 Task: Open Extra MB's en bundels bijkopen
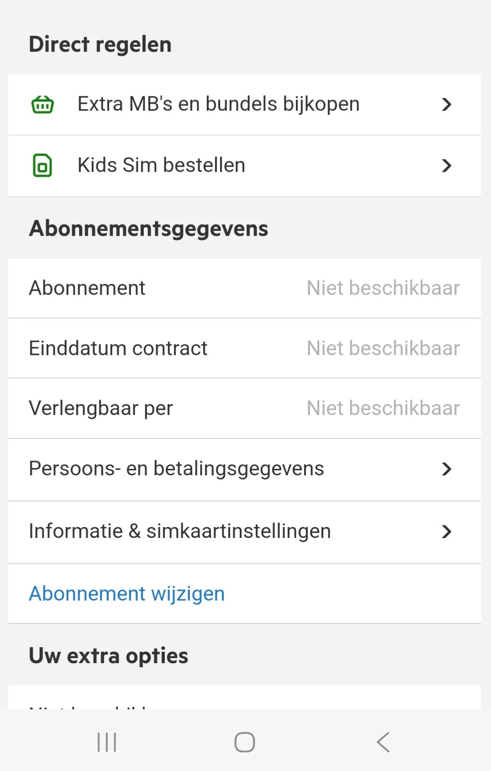point(218,104)
